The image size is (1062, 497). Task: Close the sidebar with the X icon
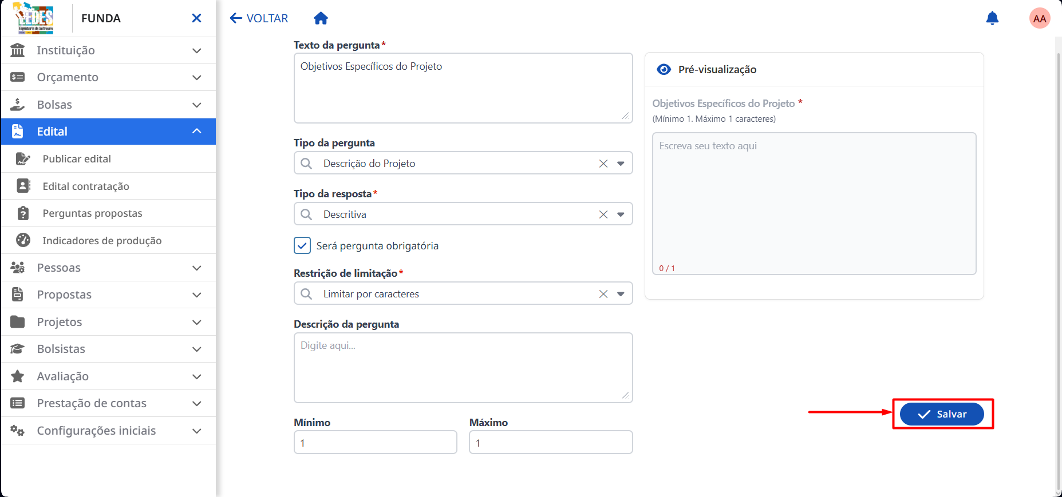click(196, 18)
